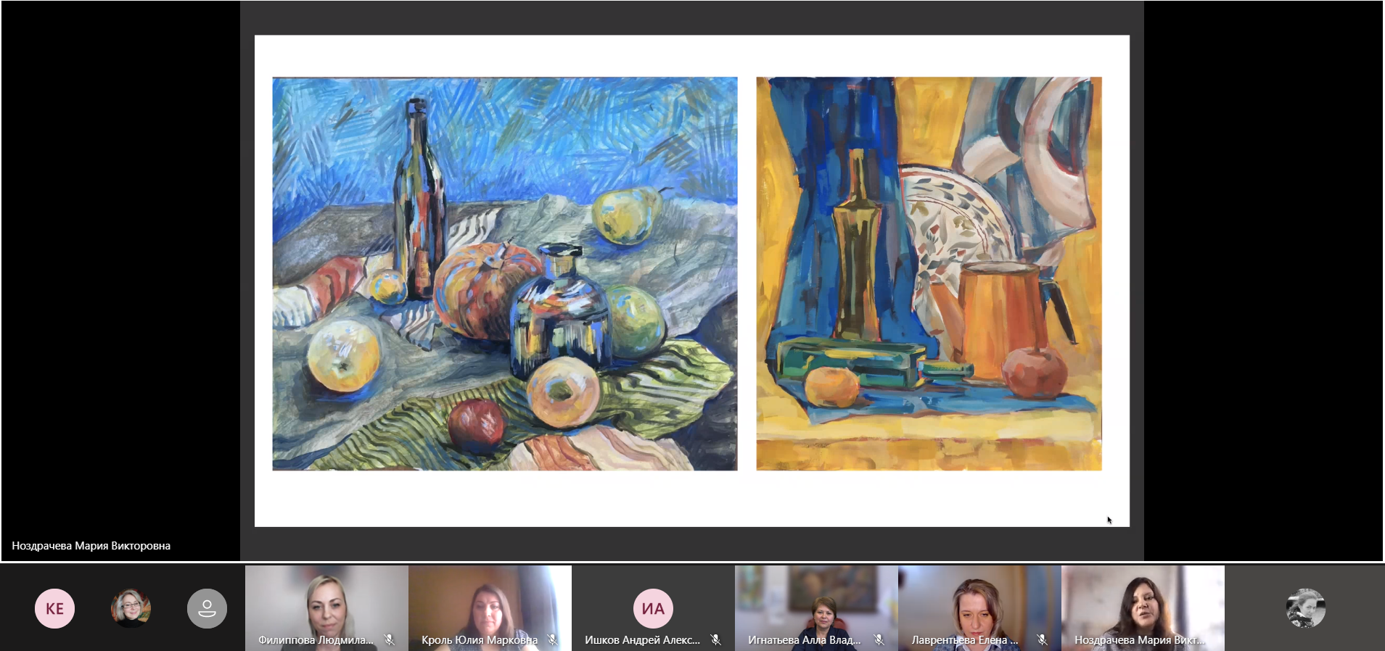Click the right still life painting with orange jug
This screenshot has height=651, width=1385.
point(929,274)
